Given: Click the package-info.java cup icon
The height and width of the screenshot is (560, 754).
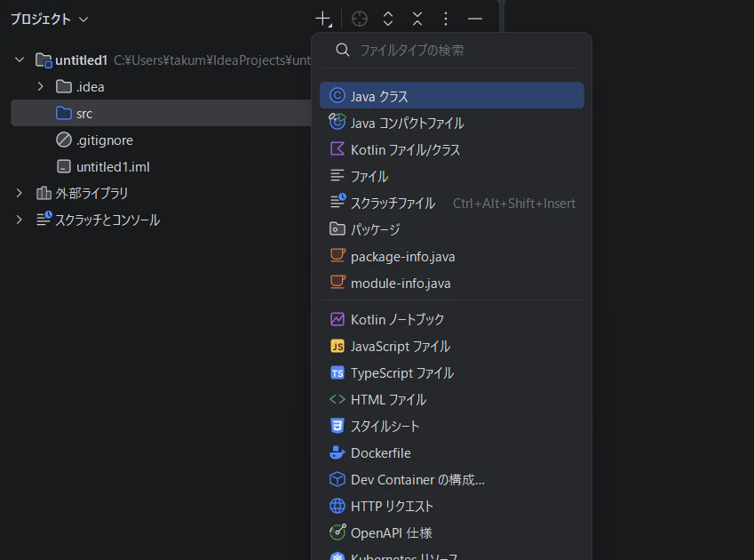Looking at the screenshot, I should pyautogui.click(x=337, y=255).
